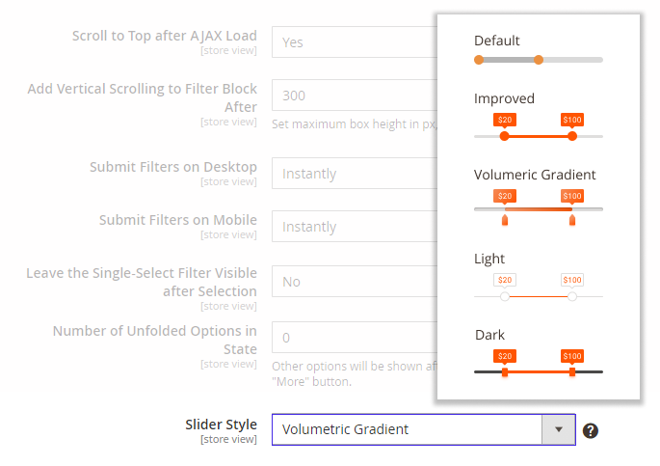
Task: Click the Improved slider $20 handle
Action: (x=504, y=136)
